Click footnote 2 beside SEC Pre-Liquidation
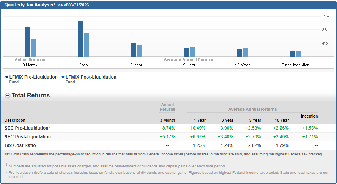 click(x=49, y=127)
